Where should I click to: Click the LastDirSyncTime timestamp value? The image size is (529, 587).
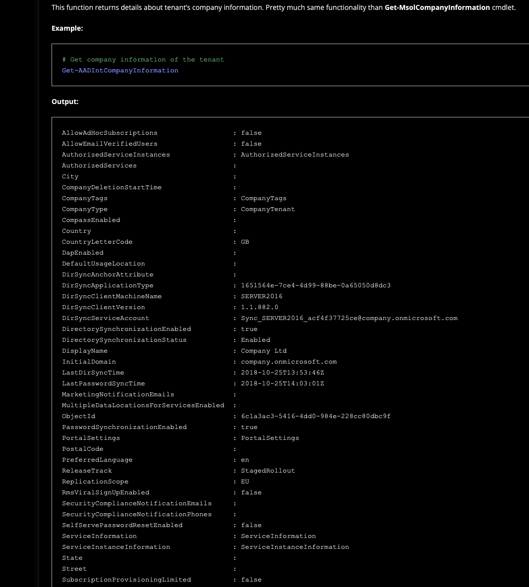[x=282, y=373]
